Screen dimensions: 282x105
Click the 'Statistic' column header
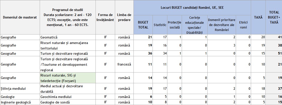[160, 25]
